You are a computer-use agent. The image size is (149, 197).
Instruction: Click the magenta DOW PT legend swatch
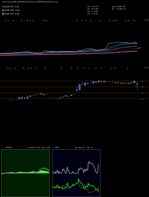pos(3,14)
